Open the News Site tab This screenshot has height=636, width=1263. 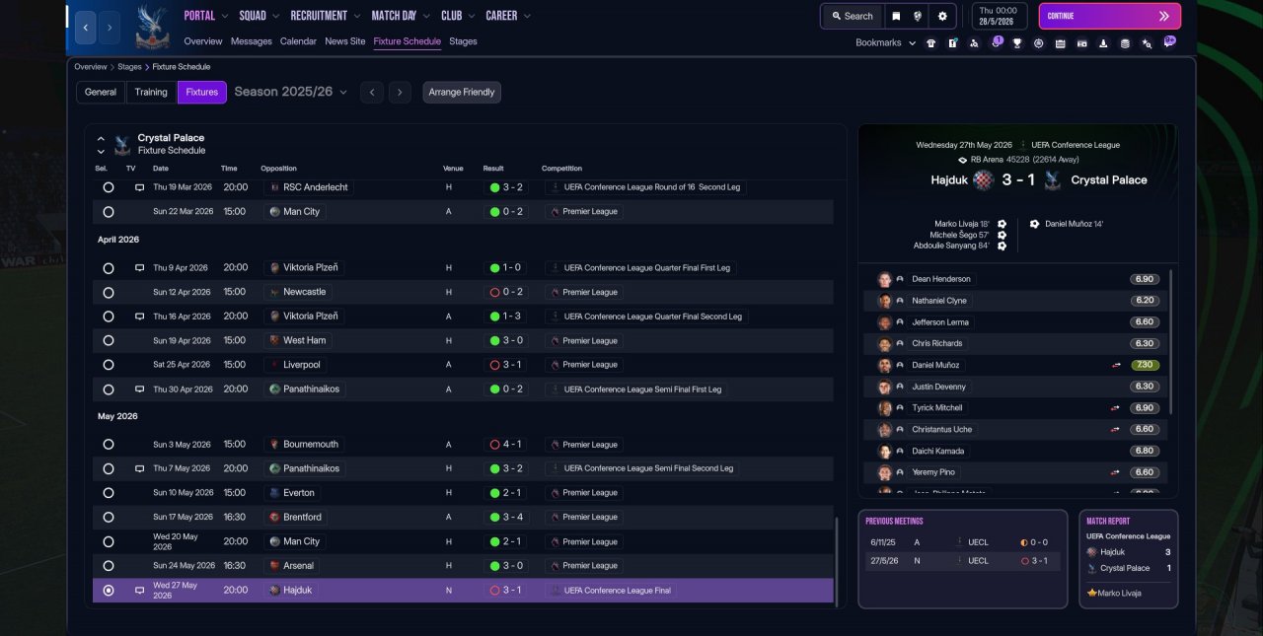(x=344, y=41)
